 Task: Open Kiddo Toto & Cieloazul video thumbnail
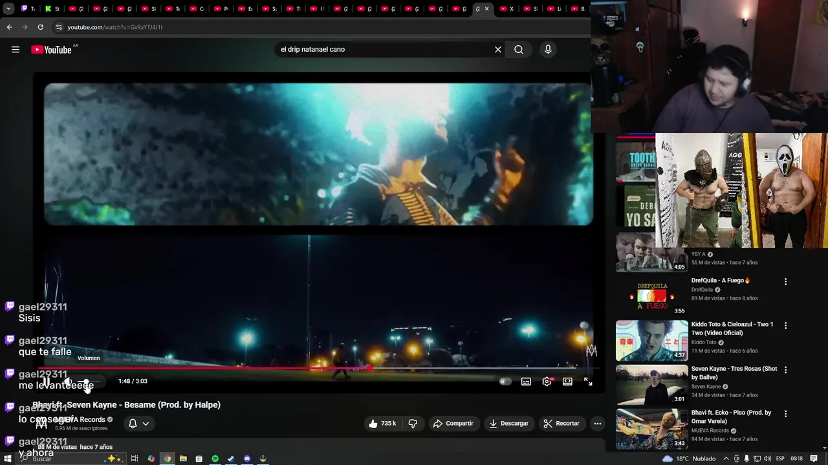(651, 340)
